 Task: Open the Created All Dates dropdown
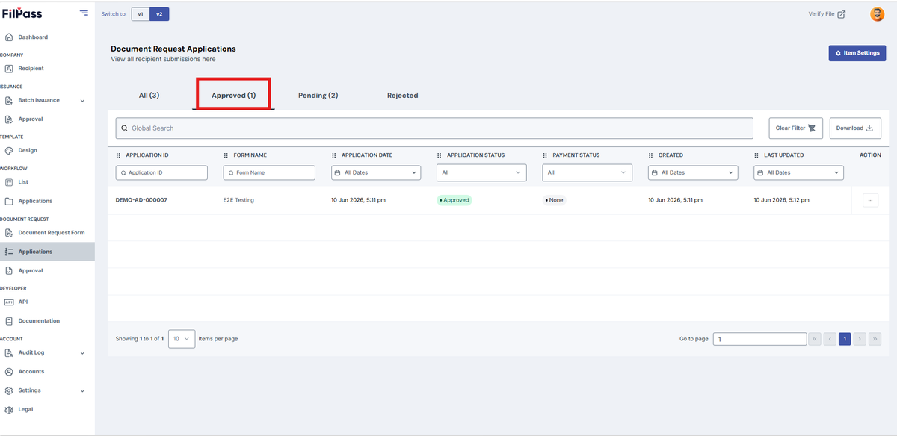693,172
